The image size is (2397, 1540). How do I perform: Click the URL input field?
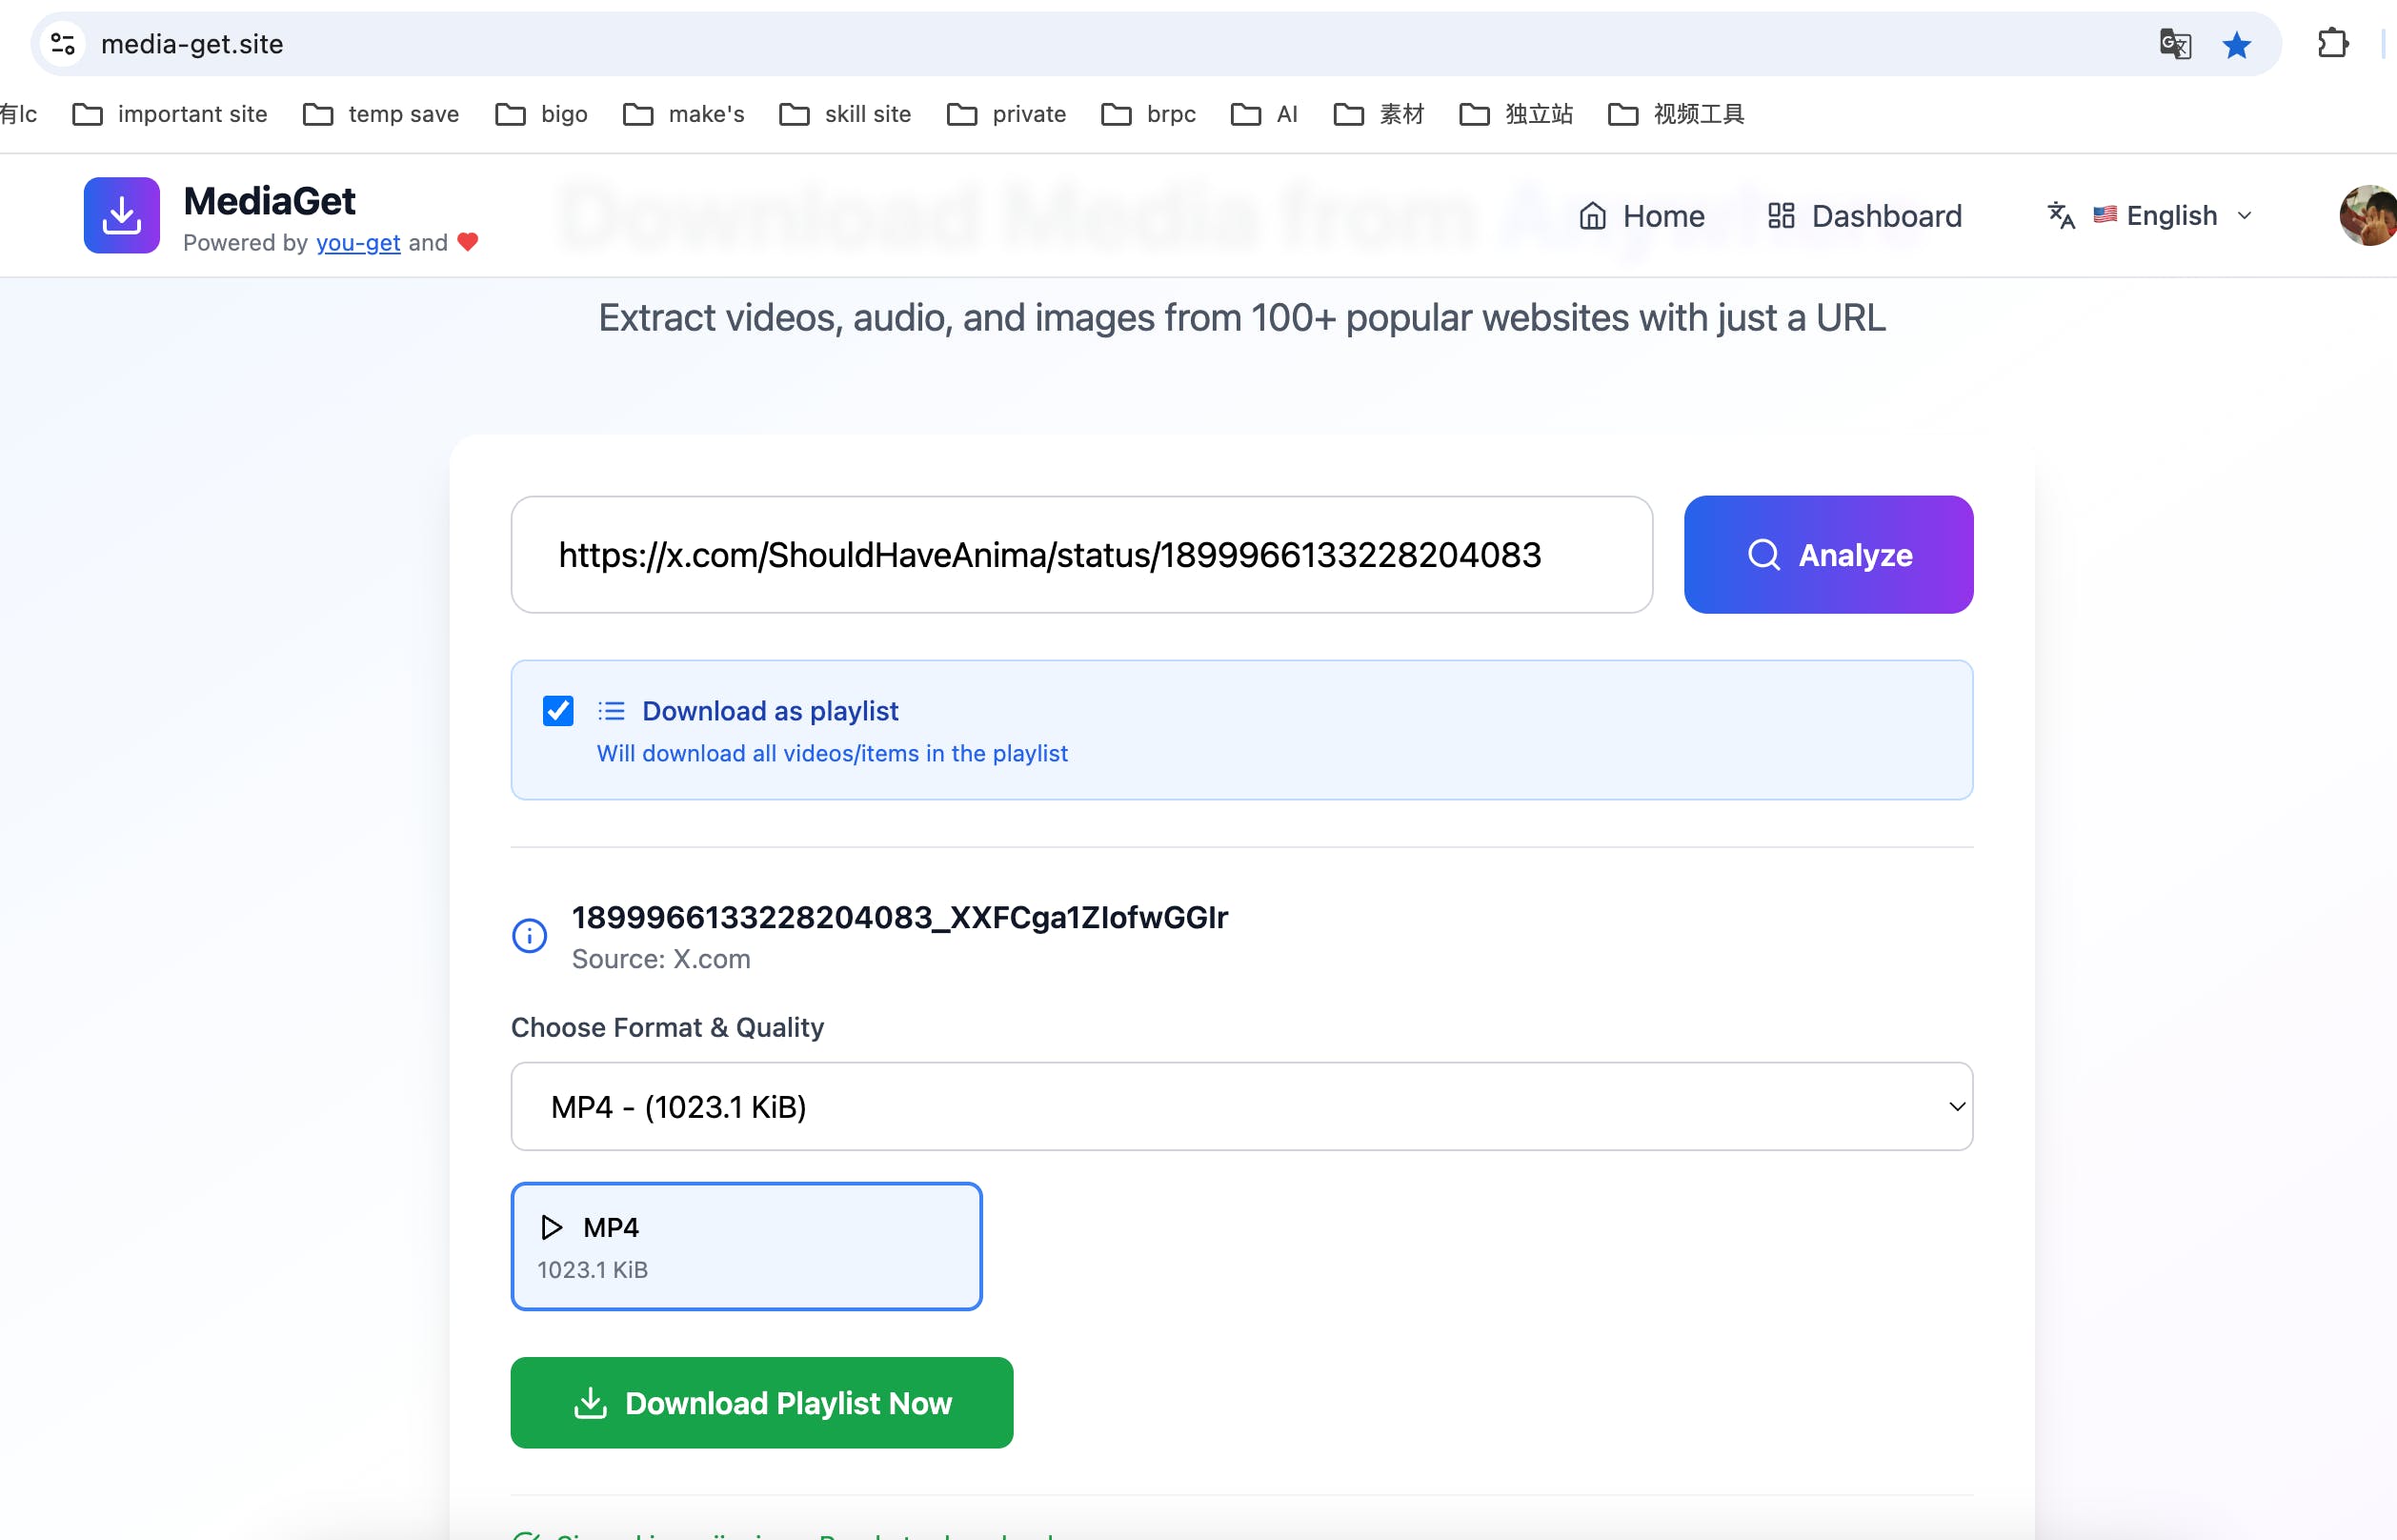click(1080, 555)
